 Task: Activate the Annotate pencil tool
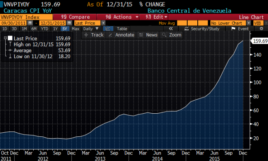(x=121, y=35)
